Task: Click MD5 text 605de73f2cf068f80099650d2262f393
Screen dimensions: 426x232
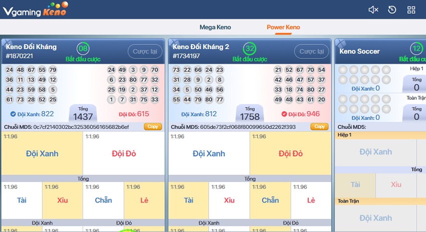Action: pyautogui.click(x=248, y=127)
